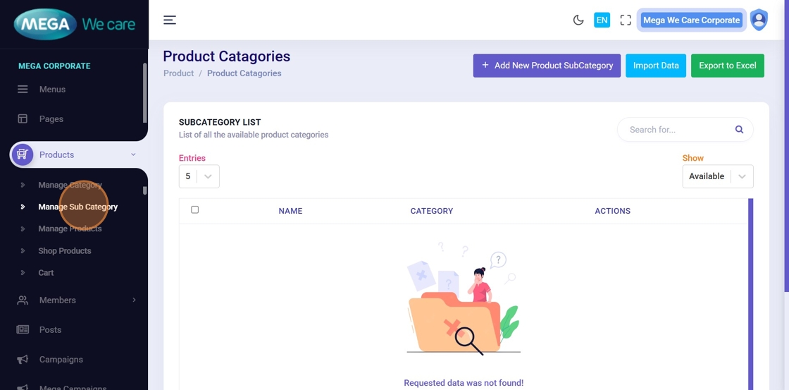The image size is (789, 390).
Task: Go to Shop Products submenu item
Action: (65, 251)
